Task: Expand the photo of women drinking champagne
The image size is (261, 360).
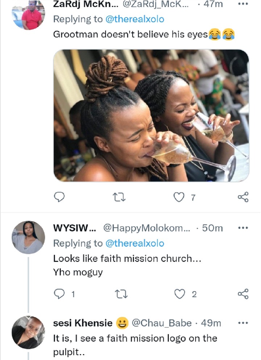Action: click(x=151, y=115)
